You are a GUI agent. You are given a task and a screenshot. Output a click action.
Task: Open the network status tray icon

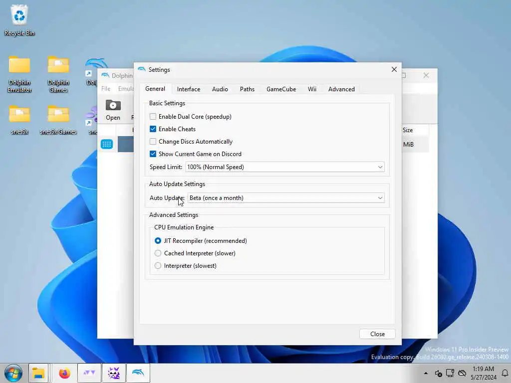(x=450, y=373)
